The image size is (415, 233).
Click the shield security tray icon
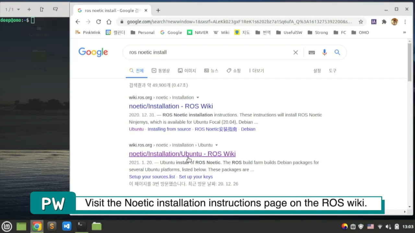(361, 227)
